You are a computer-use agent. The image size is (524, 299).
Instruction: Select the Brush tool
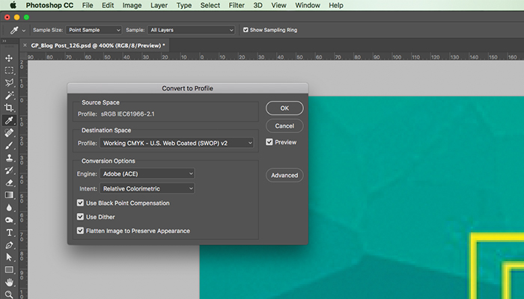[9, 145]
